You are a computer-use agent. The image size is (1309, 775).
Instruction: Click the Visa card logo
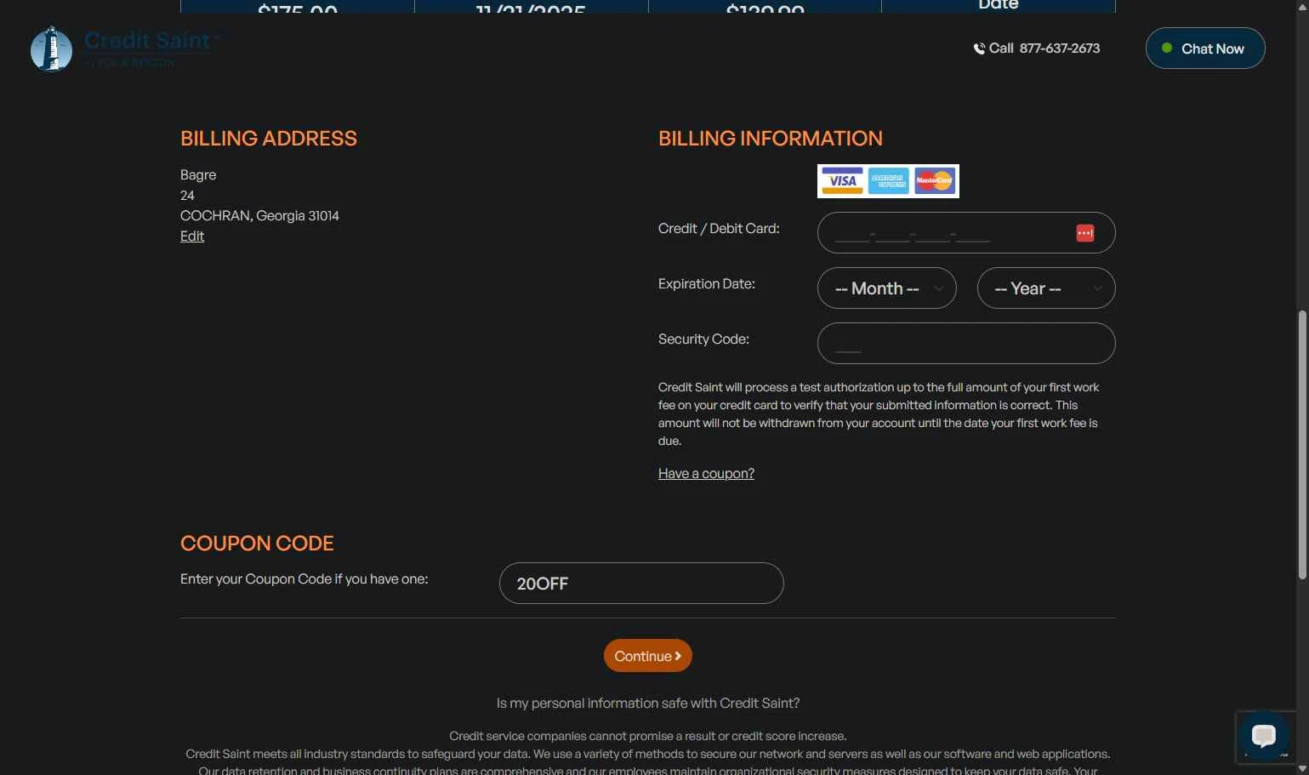(842, 181)
